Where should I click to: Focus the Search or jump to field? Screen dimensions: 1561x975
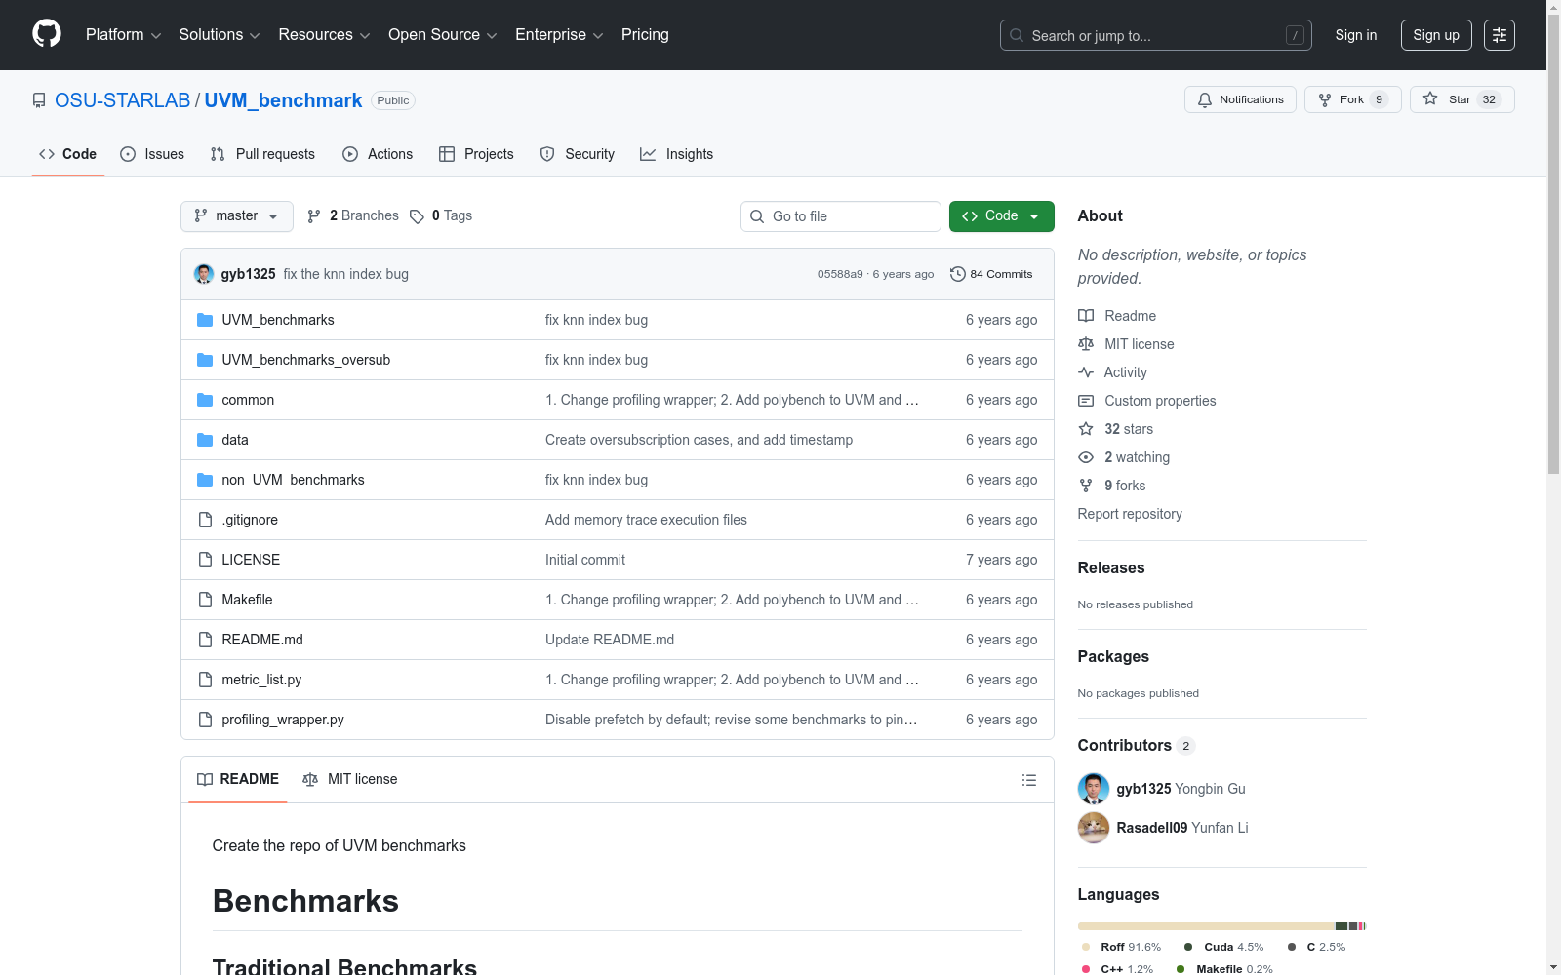pos(1156,35)
